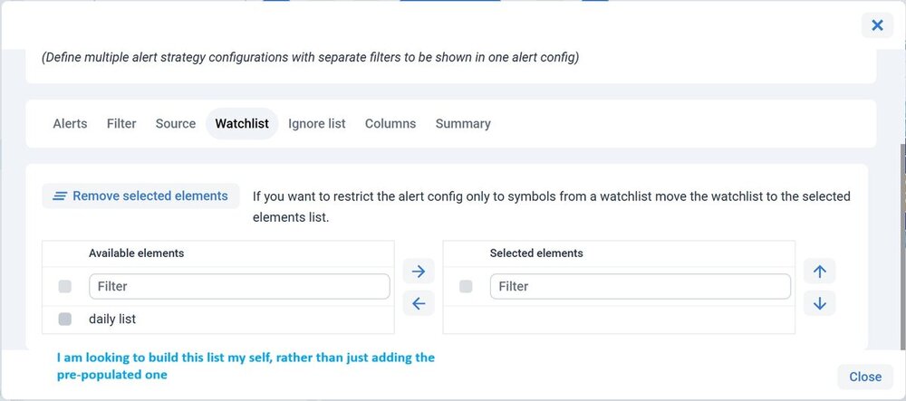906x401 pixels.
Task: Select the Watchlist tab
Action: pos(242,123)
